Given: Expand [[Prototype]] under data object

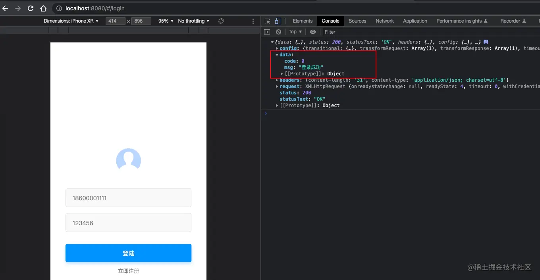Looking at the screenshot, I should click(x=282, y=74).
